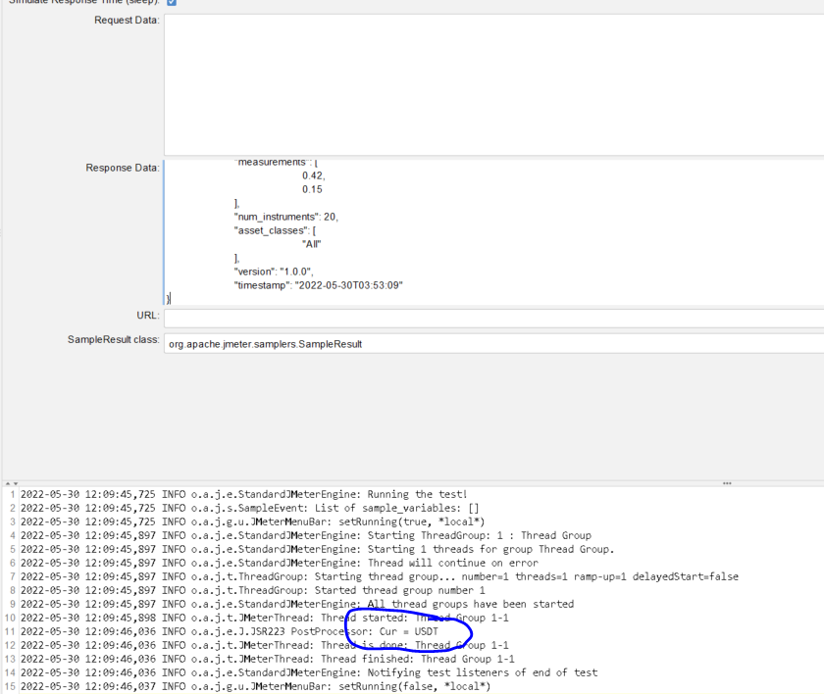Click the log panel collapse arrows
Screen dimensions: 824x694
(x=12, y=483)
